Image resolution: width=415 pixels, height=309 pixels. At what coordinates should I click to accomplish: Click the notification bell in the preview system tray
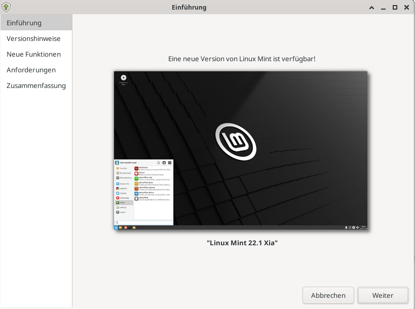coord(347,228)
